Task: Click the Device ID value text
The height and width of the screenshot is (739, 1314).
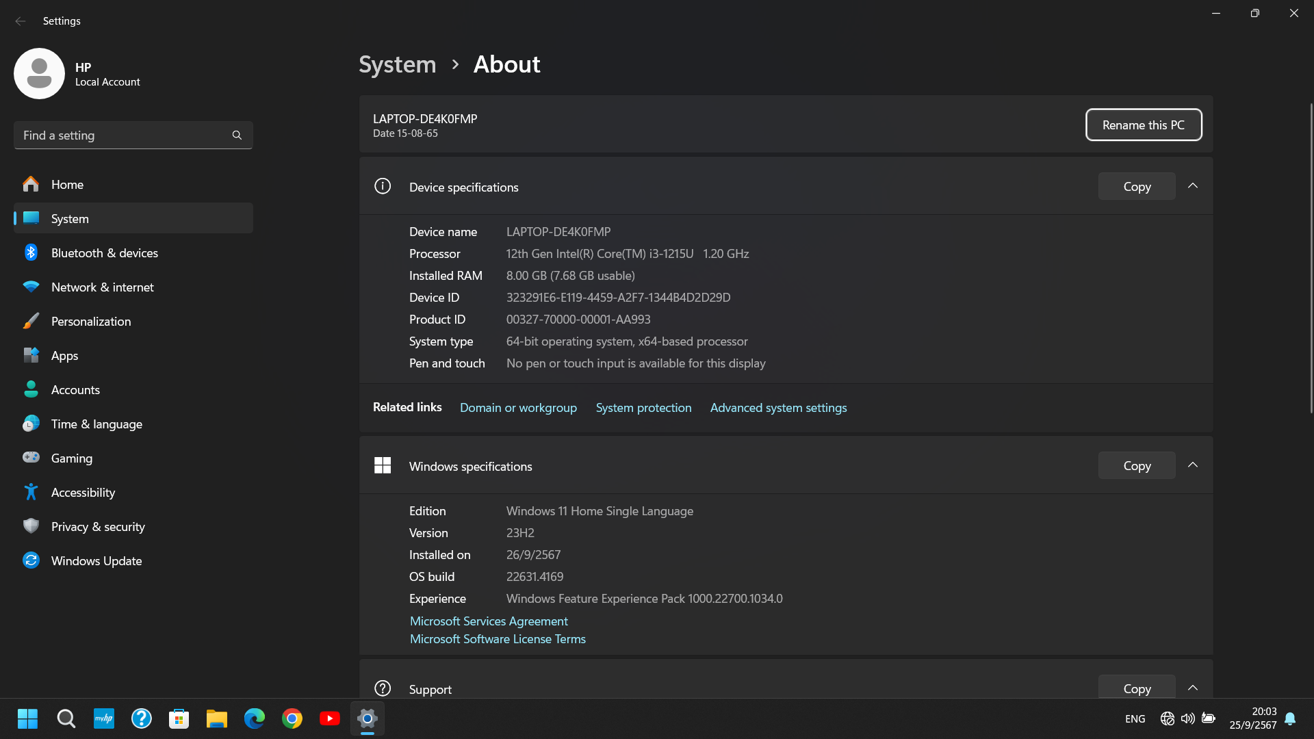Action: coord(618,298)
